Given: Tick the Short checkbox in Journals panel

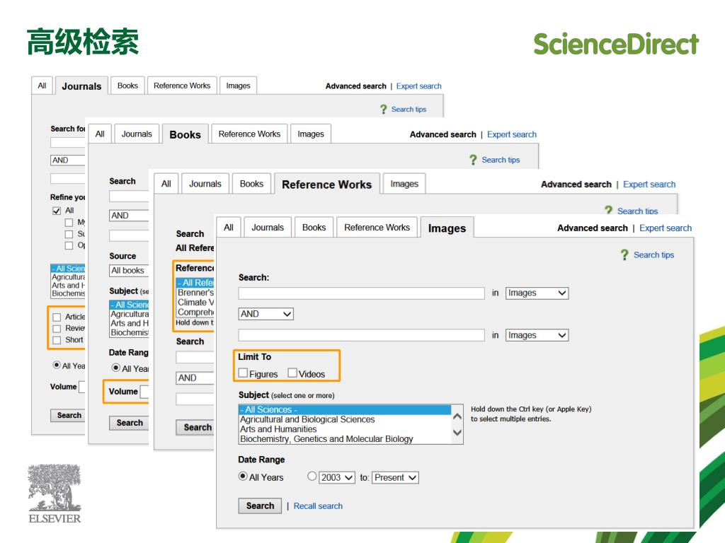Looking at the screenshot, I should [57, 340].
